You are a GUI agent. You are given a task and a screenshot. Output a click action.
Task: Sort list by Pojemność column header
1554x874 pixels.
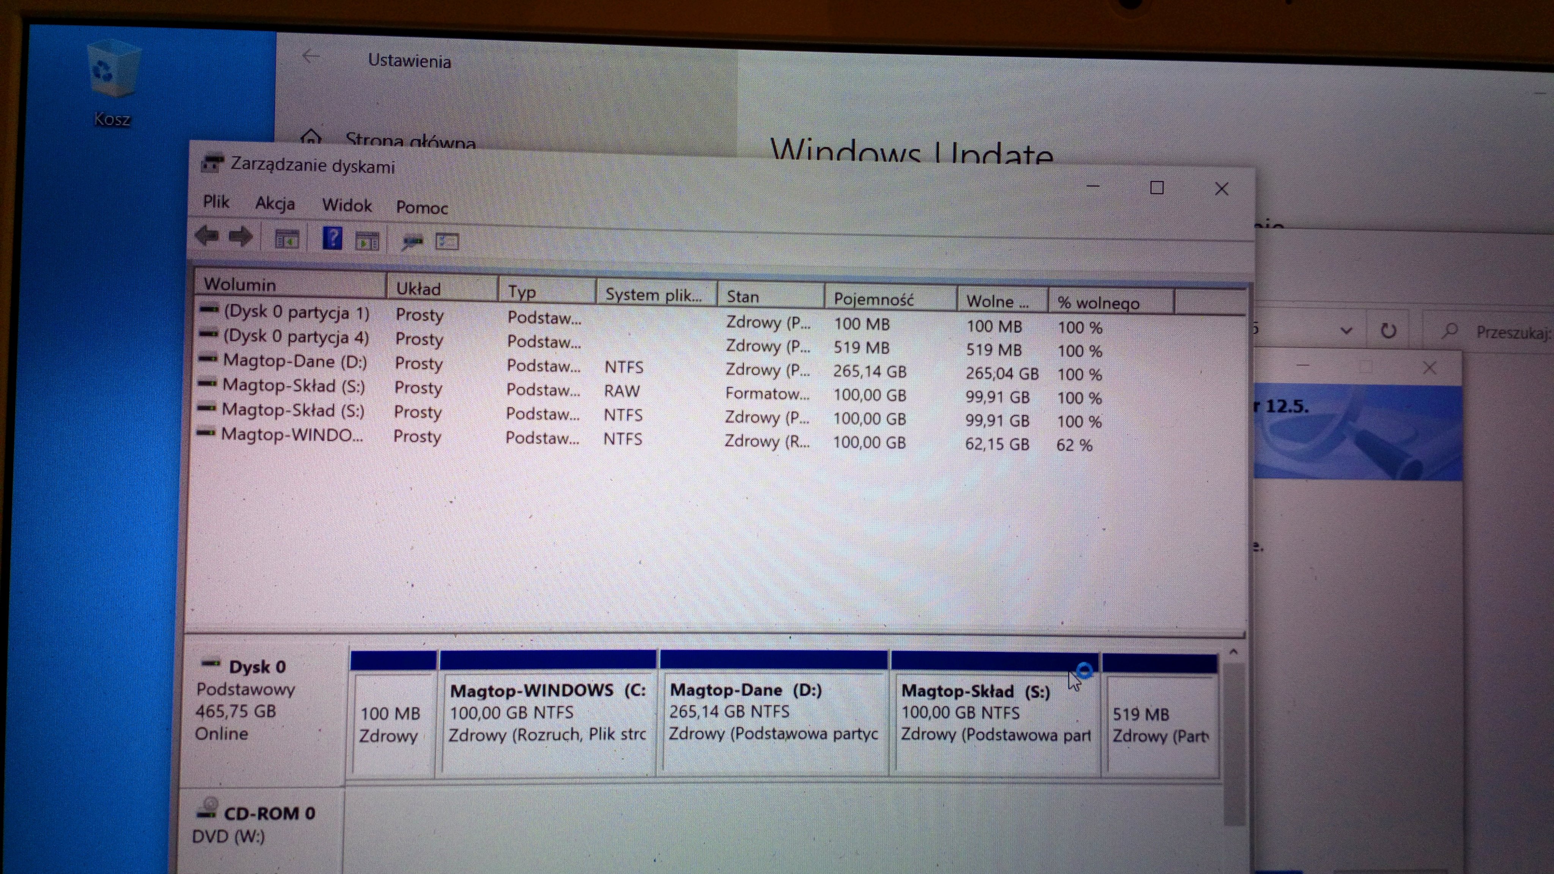873,299
